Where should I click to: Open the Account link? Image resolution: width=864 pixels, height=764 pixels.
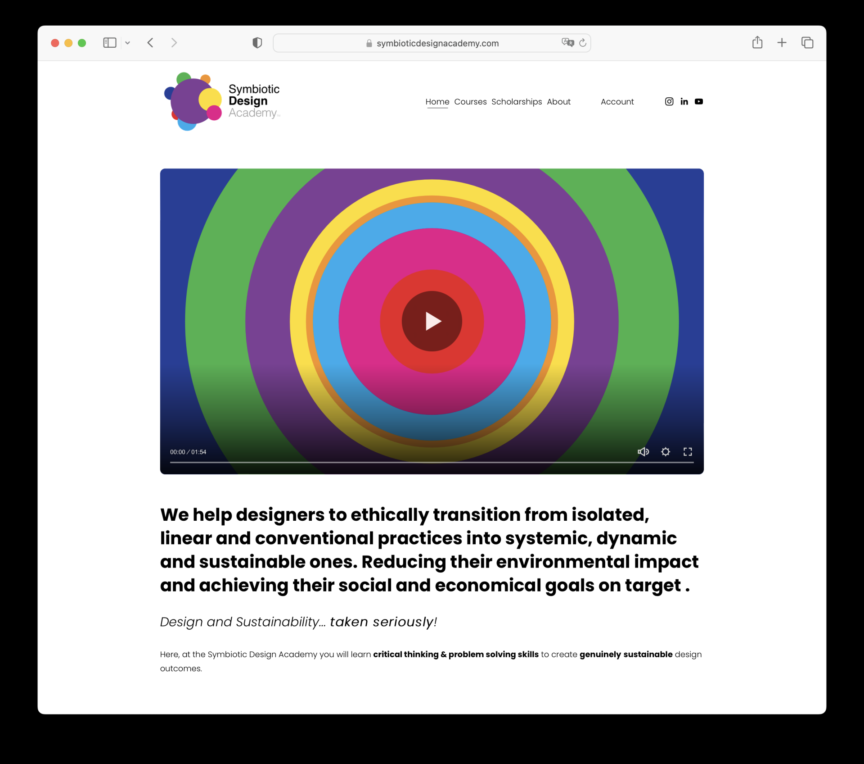click(x=617, y=102)
